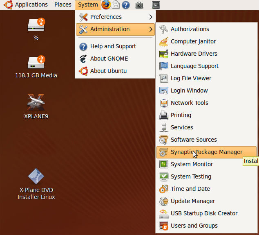Open About GNOME
The width and height of the screenshot is (259, 235).
pos(115,59)
